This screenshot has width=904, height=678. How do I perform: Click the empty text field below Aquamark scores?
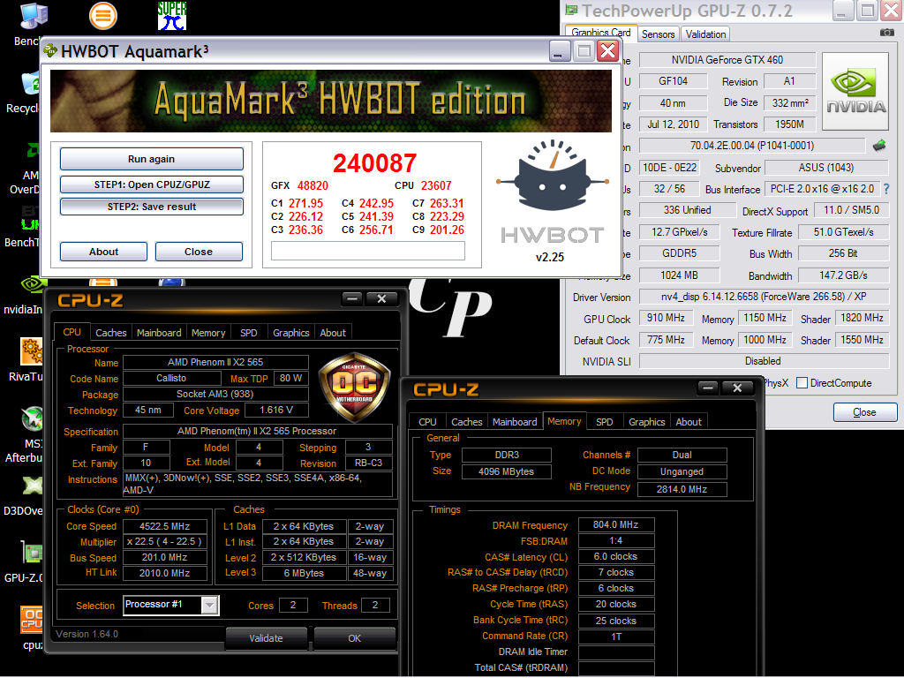coord(368,251)
